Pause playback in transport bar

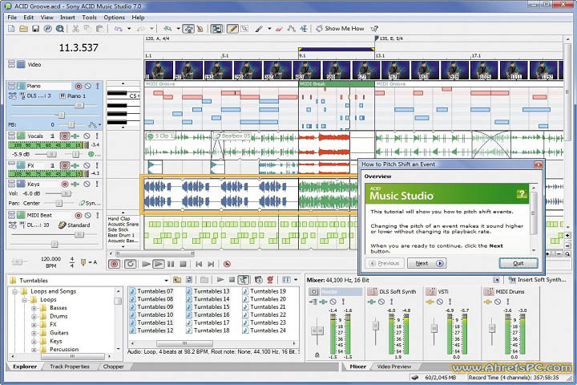tap(171, 264)
